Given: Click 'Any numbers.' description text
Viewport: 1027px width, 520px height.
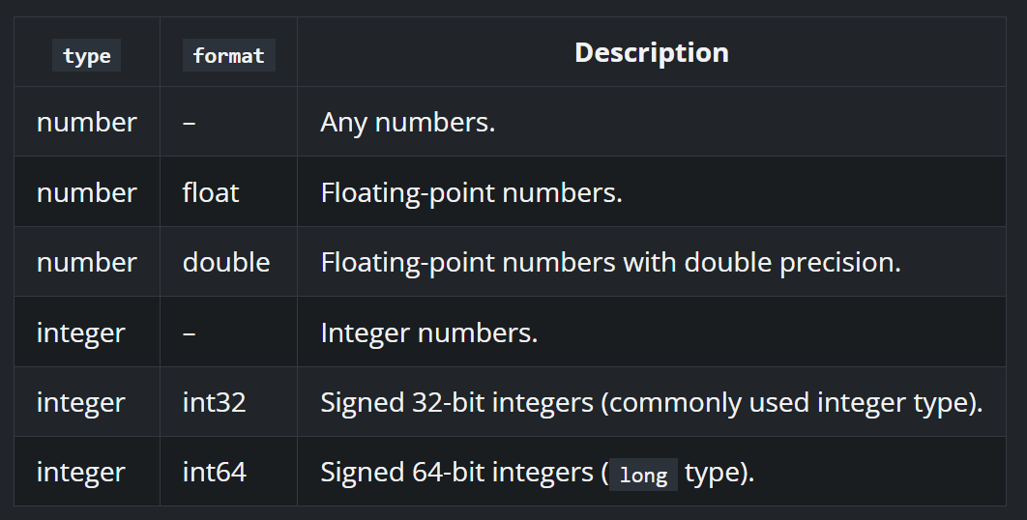Looking at the screenshot, I should pyautogui.click(x=407, y=123).
